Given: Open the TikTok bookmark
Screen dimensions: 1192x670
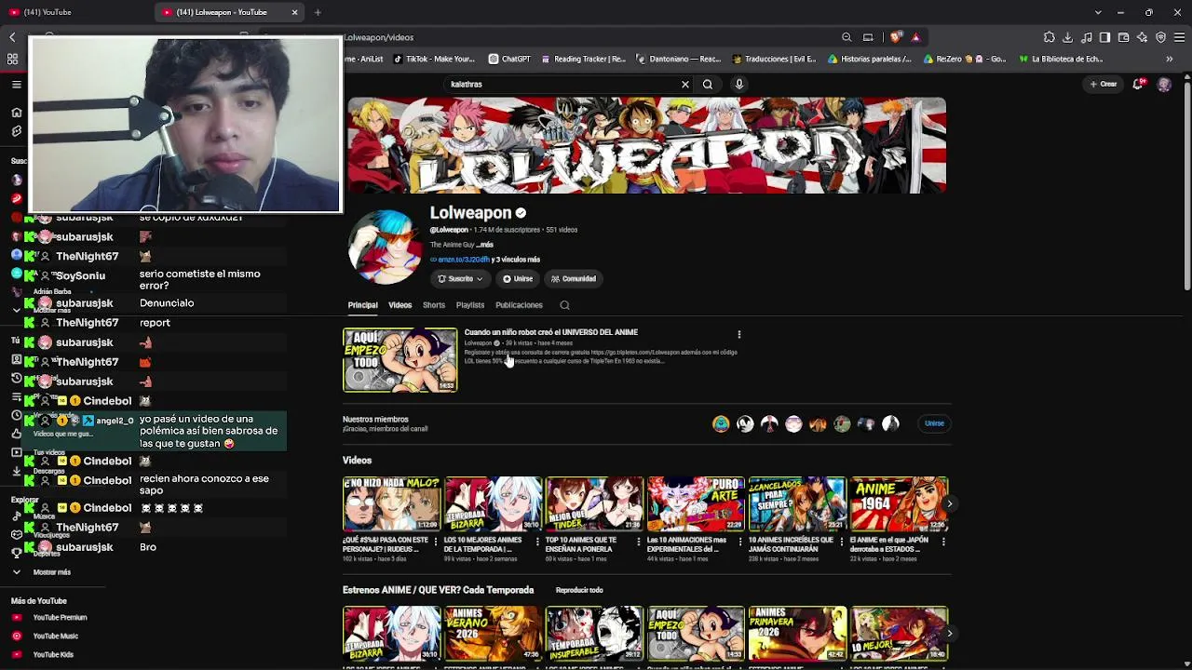Looking at the screenshot, I should pyautogui.click(x=434, y=59).
